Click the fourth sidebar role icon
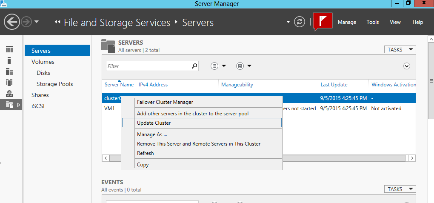434x203 pixels. point(9,82)
